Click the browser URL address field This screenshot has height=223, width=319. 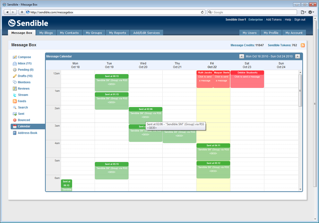tap(115, 12)
